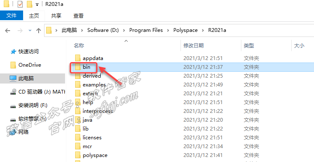Select the extern folder
Screen dimensions: 314x162
coord(90,94)
